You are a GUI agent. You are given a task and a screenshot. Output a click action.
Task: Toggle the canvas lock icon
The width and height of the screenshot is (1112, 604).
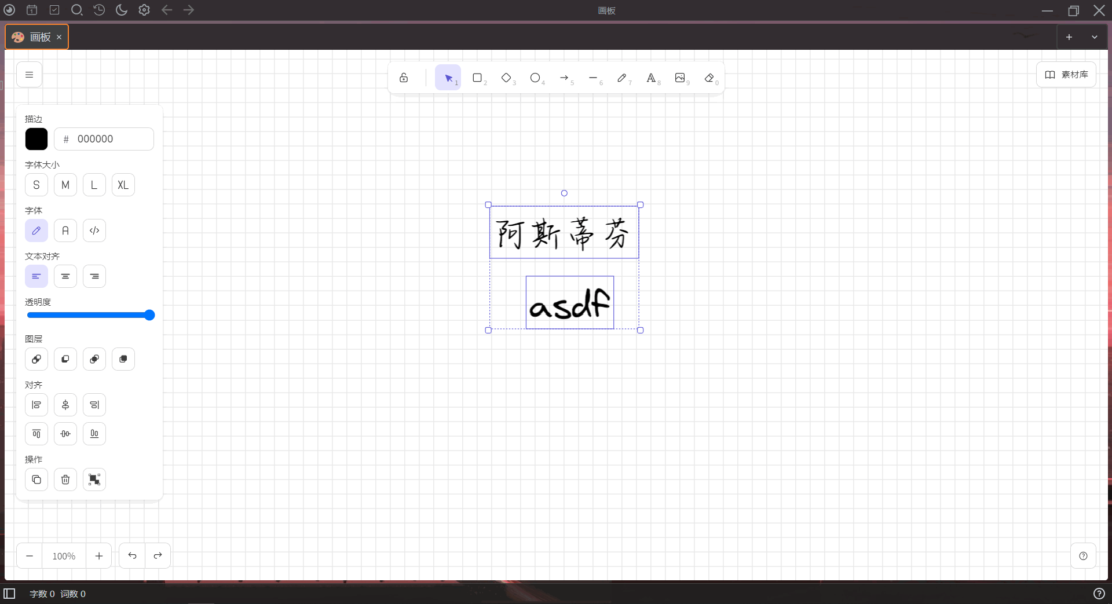404,78
